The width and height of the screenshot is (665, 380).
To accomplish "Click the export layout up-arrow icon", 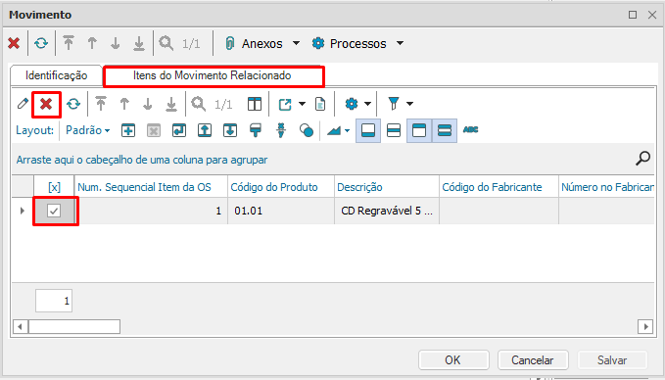I will pyautogui.click(x=205, y=130).
